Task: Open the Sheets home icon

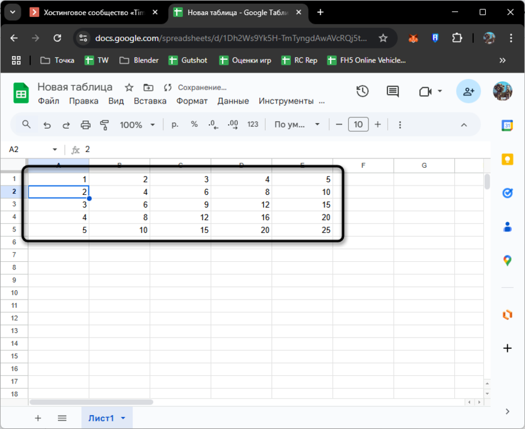Action: coord(21,93)
